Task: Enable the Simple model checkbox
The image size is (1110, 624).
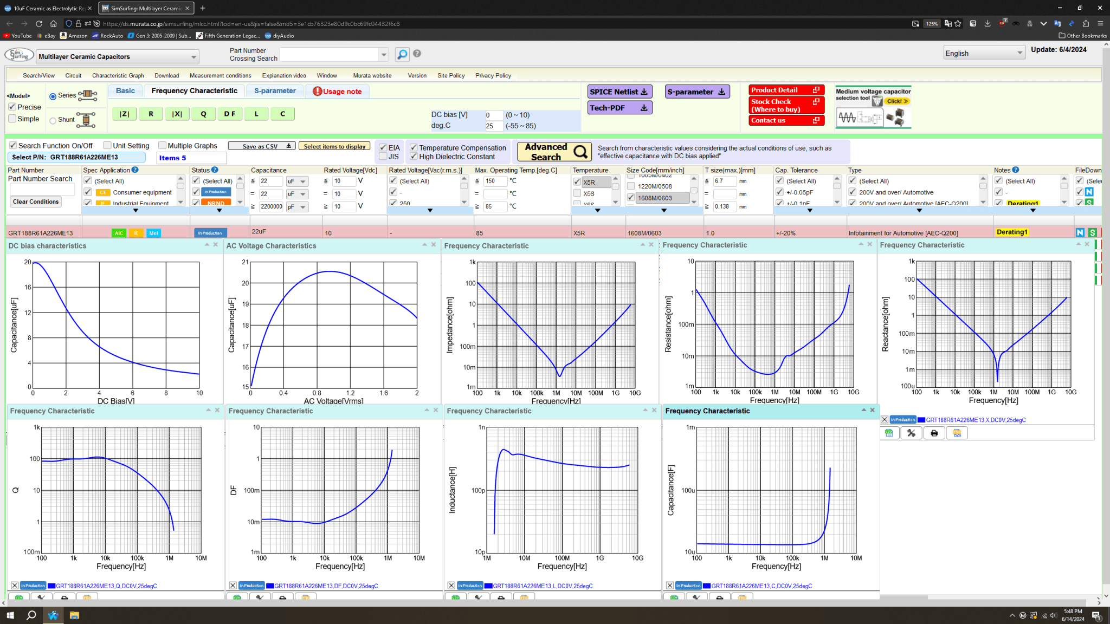Action: pyautogui.click(x=12, y=119)
